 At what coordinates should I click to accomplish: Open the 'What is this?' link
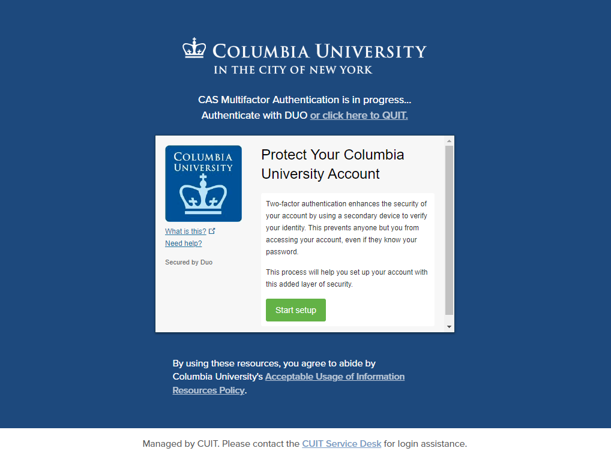pyautogui.click(x=185, y=231)
